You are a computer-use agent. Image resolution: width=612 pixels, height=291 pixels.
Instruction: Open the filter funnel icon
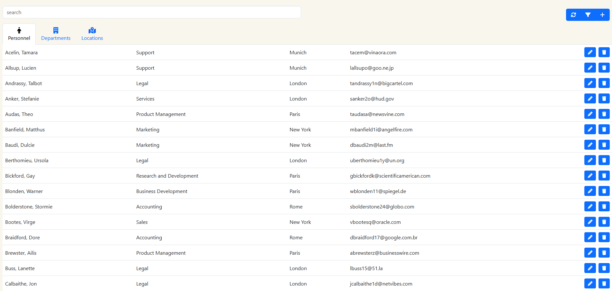[588, 15]
